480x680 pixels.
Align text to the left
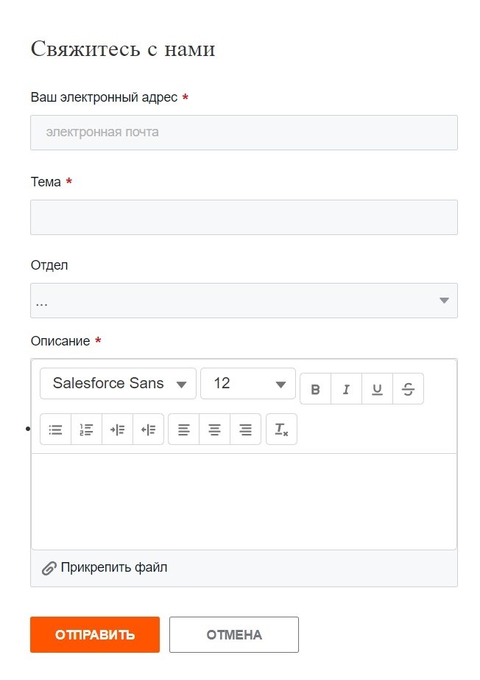(x=184, y=430)
